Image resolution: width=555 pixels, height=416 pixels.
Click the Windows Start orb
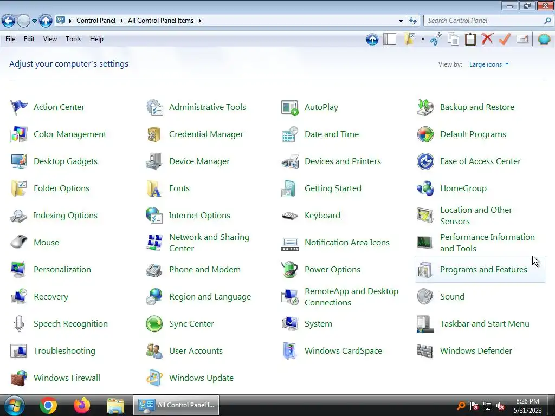click(x=14, y=405)
